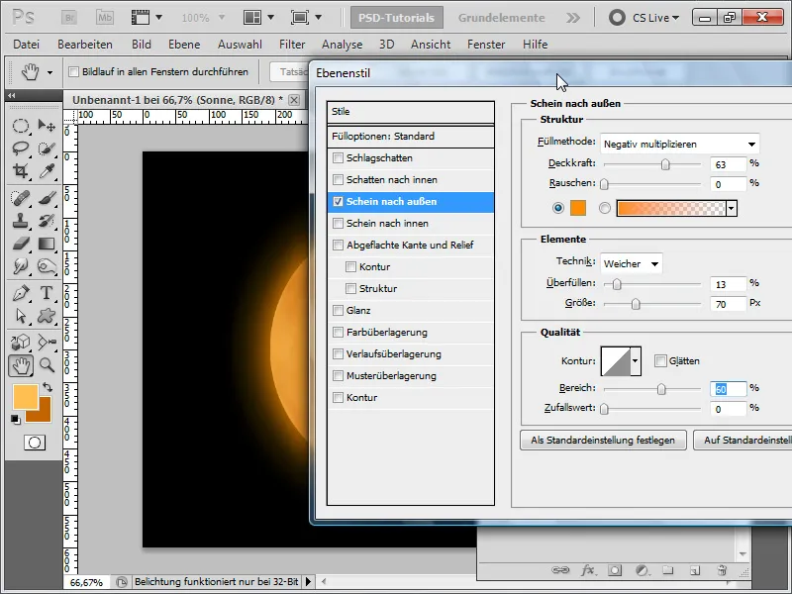Image resolution: width=792 pixels, height=594 pixels.
Task: Open the Ebene menu
Action: tap(184, 45)
